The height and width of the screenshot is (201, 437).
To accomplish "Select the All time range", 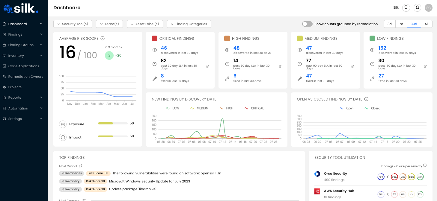I will pos(426,24).
